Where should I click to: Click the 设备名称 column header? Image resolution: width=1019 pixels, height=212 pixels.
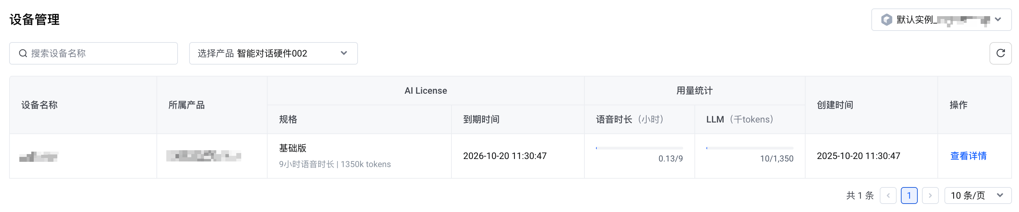point(39,105)
